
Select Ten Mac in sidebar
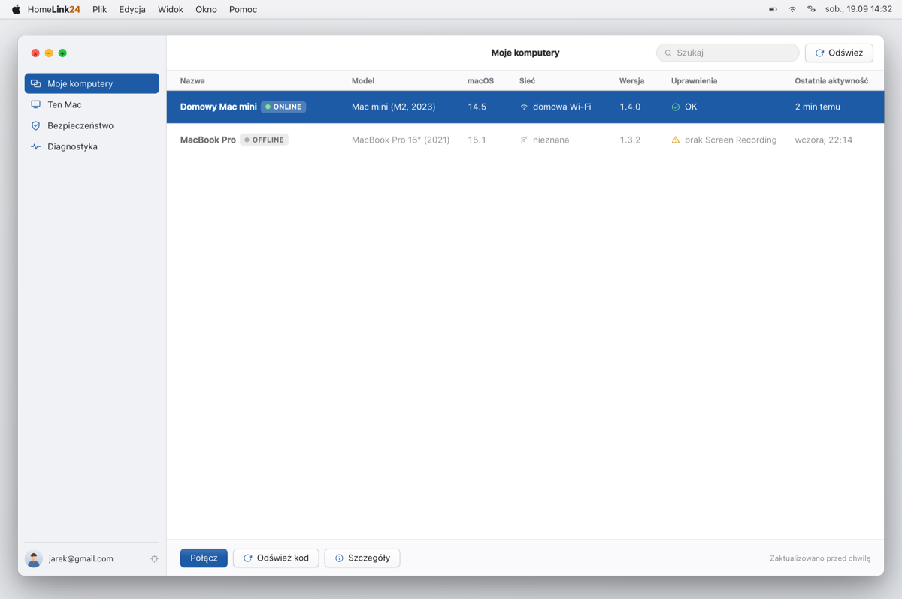coord(92,104)
